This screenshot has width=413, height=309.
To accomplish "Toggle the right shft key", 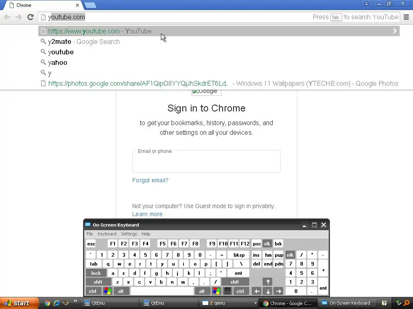I will click(235, 282).
